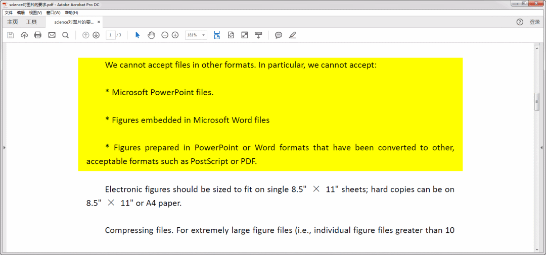Open the 视图(V) menu
Image resolution: width=546 pixels, height=255 pixels.
(x=35, y=13)
